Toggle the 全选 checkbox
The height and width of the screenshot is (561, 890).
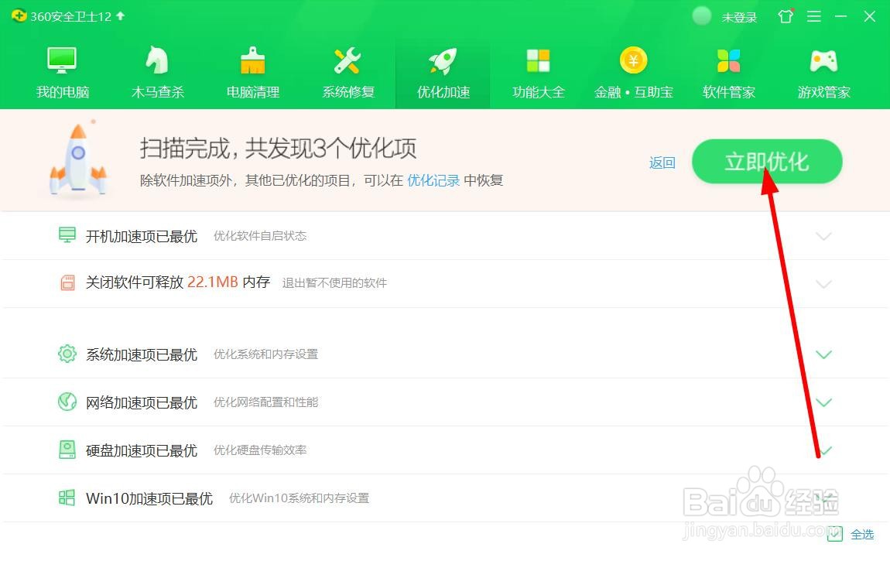coord(834,534)
